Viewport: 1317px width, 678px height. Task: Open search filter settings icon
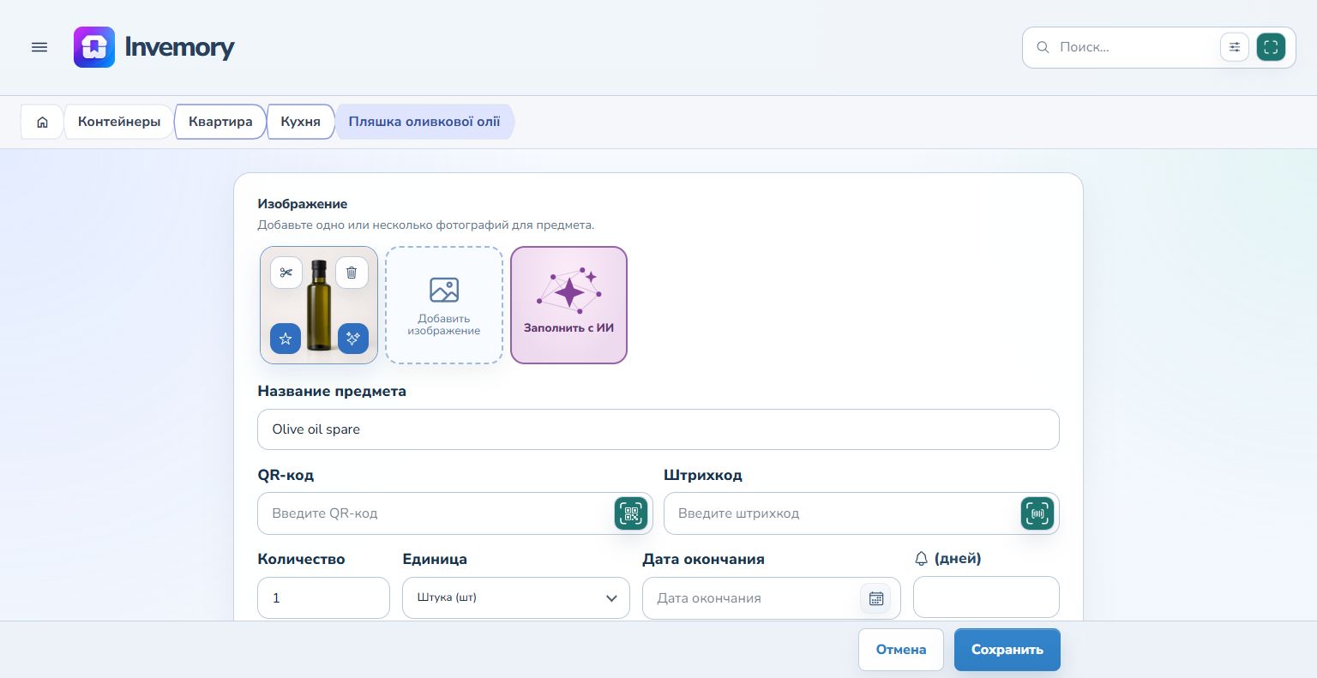coord(1235,47)
